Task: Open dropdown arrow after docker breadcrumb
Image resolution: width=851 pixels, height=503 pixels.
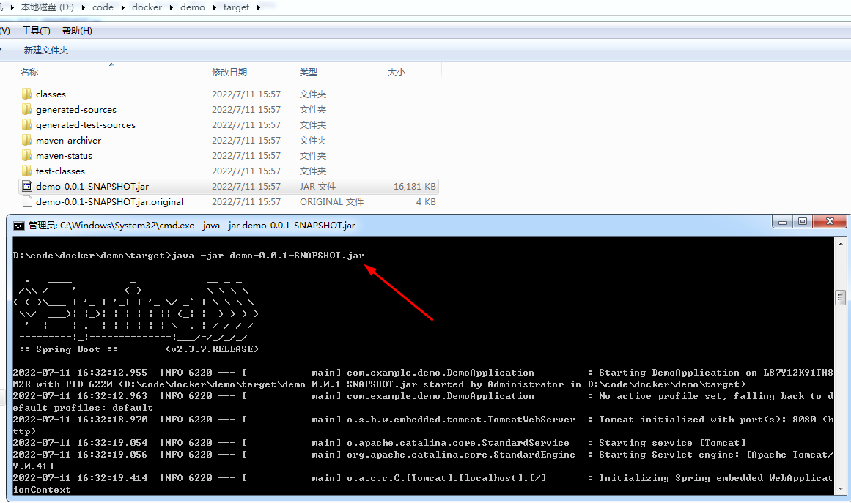Action: point(171,7)
